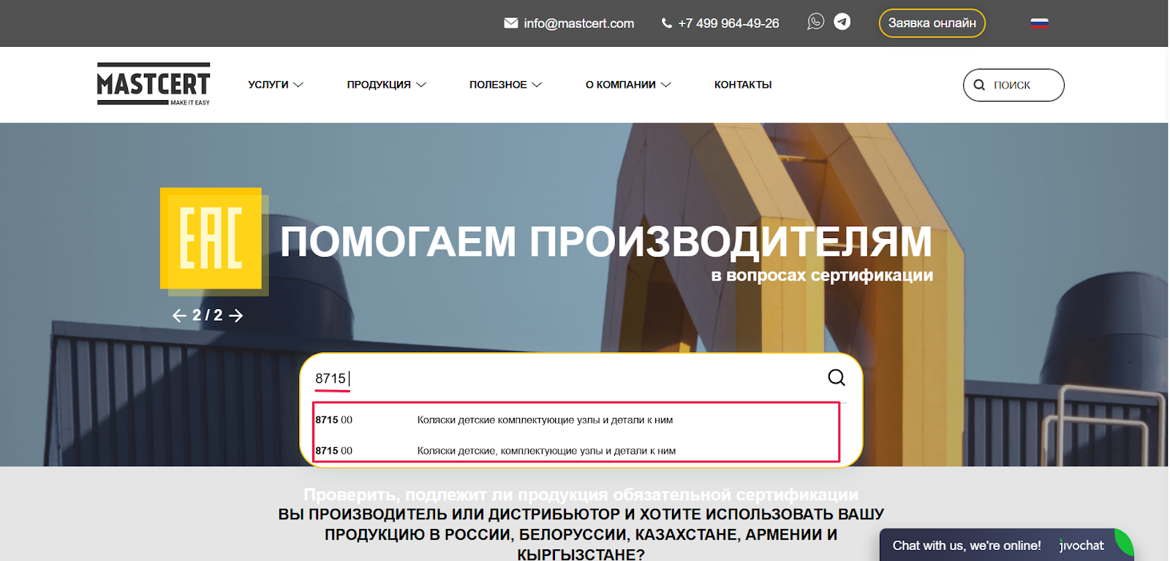The height and width of the screenshot is (561, 1170).
Task: Select first 8715 00 suggestion result
Action: click(545, 420)
